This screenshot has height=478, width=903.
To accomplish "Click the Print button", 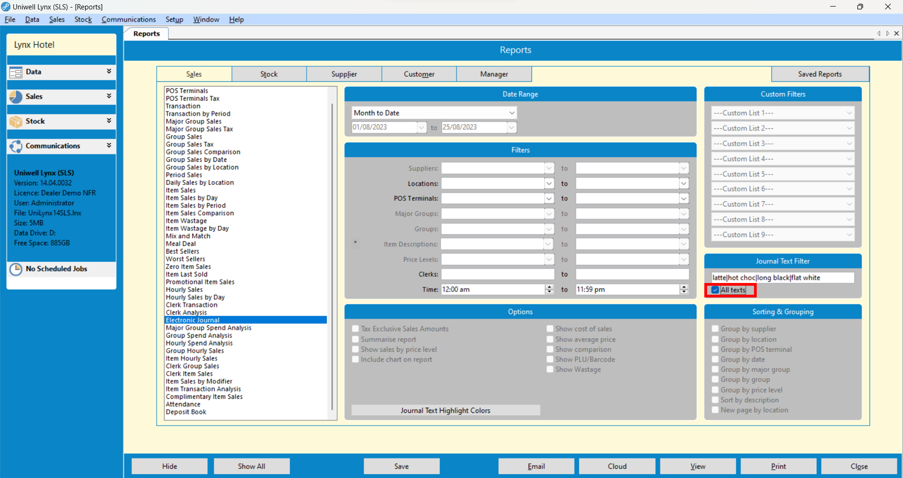I will [778, 466].
